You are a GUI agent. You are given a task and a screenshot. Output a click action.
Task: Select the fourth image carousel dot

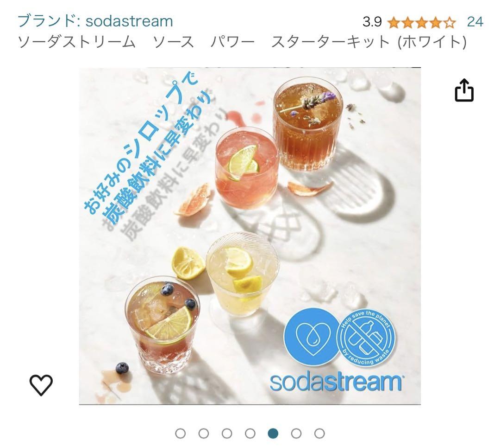tap(250, 434)
